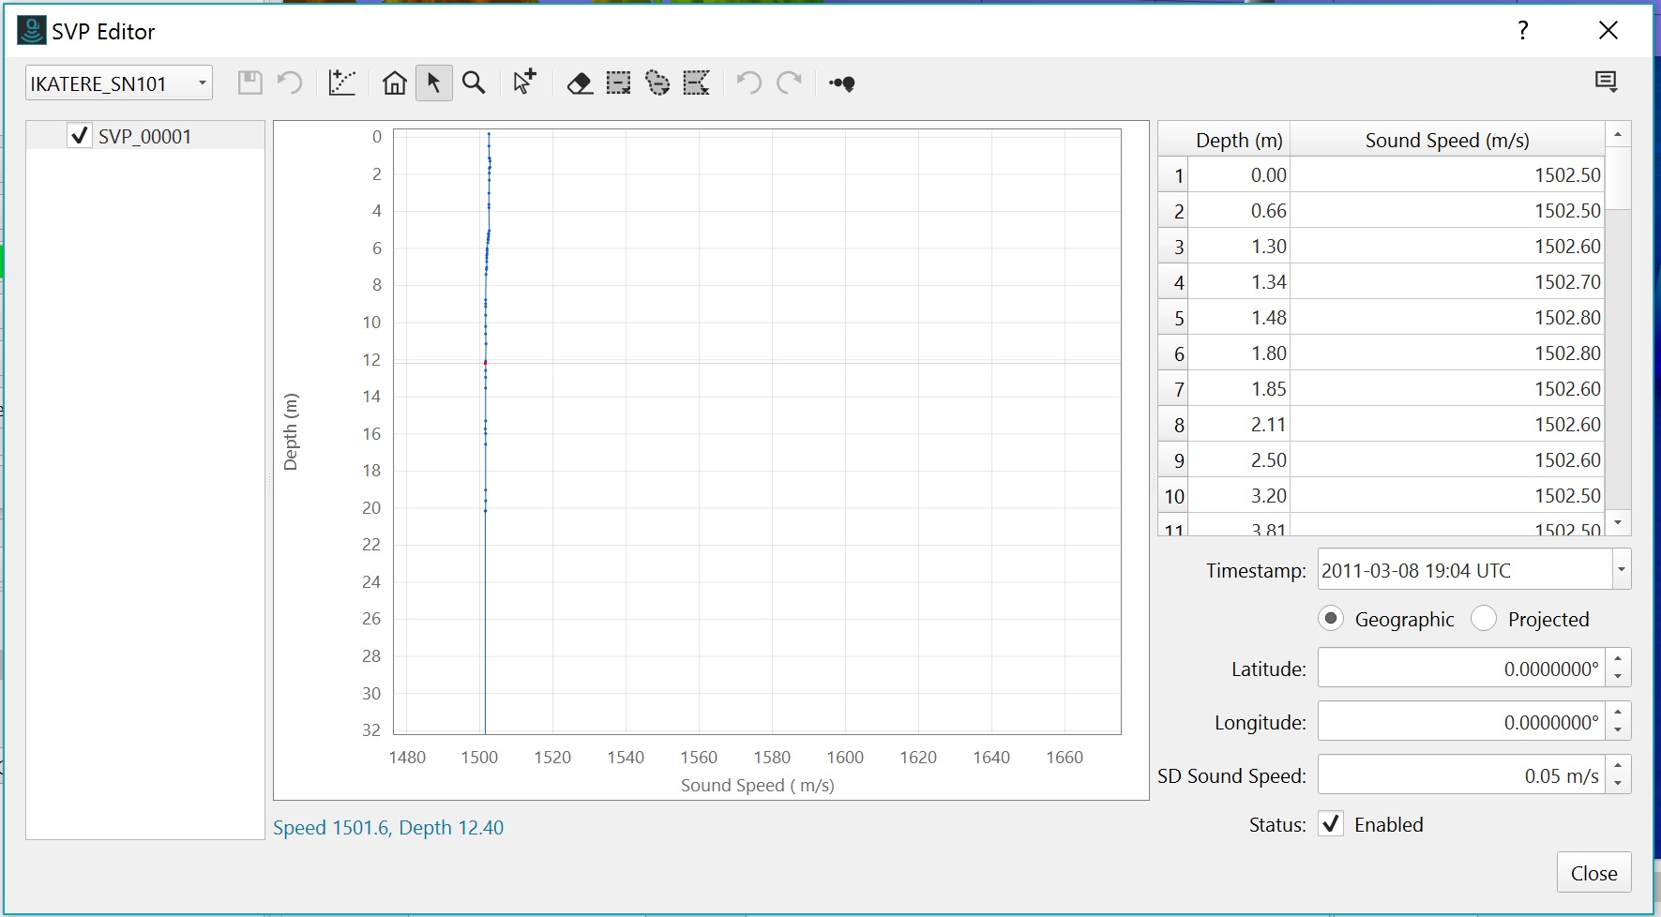The width and height of the screenshot is (1661, 917).
Task: Click the Sound Speed (m/s) column header
Action: tap(1446, 140)
